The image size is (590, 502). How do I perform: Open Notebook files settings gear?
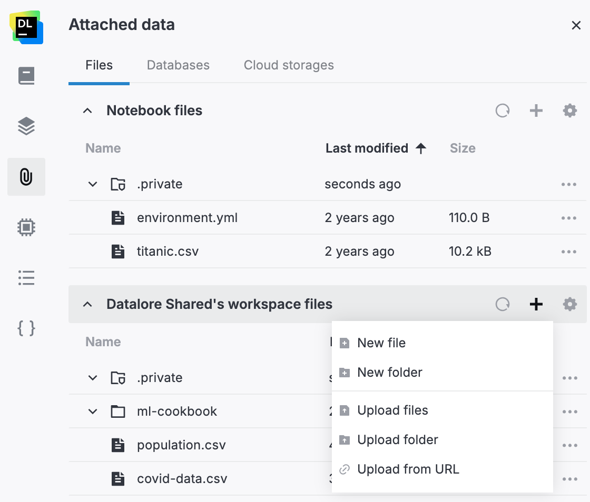569,111
